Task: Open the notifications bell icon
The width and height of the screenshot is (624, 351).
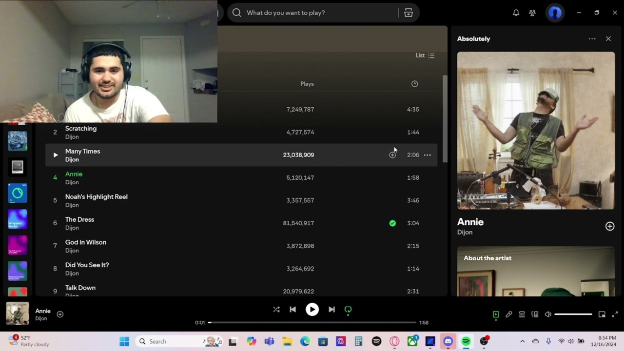Action: (516, 13)
